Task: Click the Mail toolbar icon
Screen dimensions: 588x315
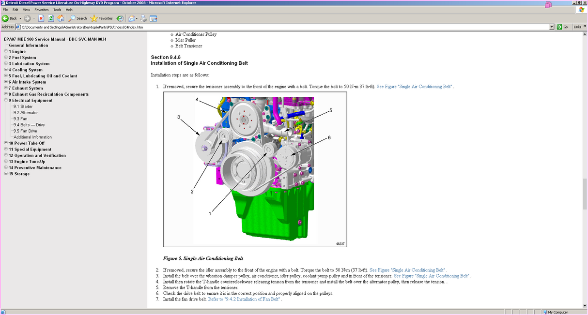Action: click(x=132, y=18)
